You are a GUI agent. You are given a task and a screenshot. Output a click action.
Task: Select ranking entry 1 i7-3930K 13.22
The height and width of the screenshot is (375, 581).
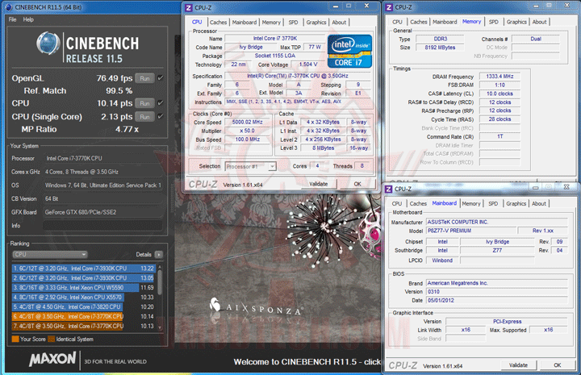[x=84, y=268]
